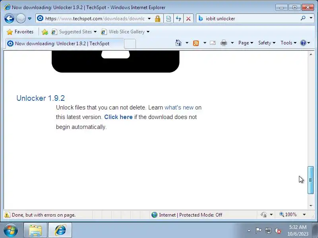Click "Internet | Protected Mode: Off" status

[x=191, y=215]
